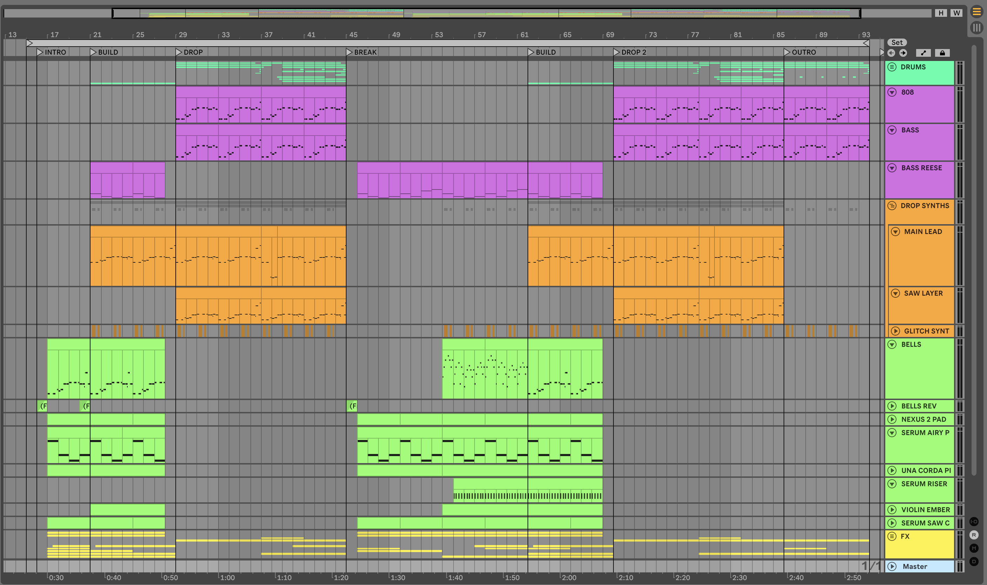987x585 pixels.
Task: Select the MAIN LEAD track header
Action: 923,232
